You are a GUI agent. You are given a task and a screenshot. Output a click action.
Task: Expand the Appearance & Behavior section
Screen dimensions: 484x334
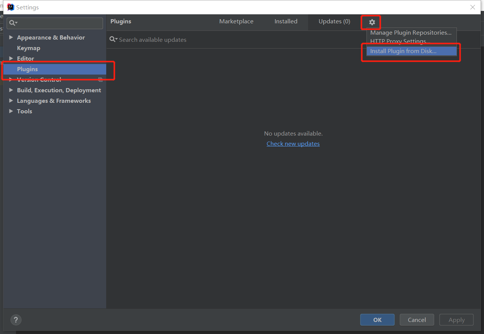(x=11, y=37)
